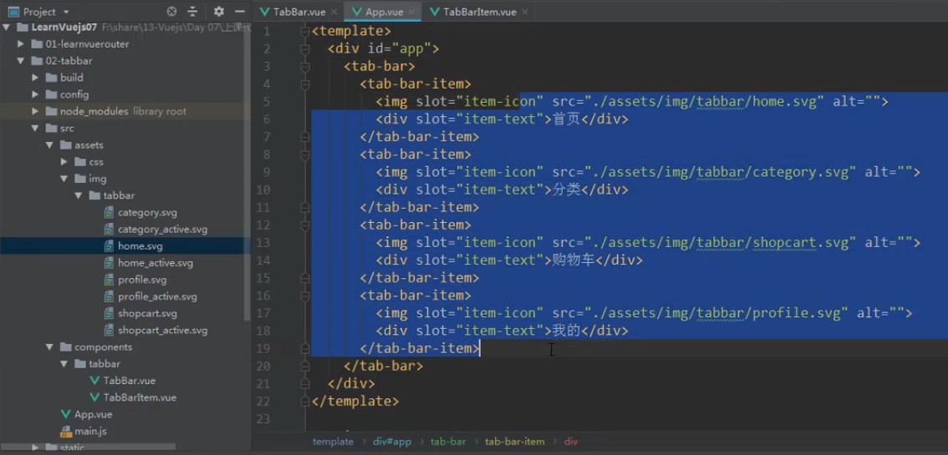Image resolution: width=948 pixels, height=455 pixels.
Task: Close the TabBarItem.vue tab
Action: pos(524,12)
